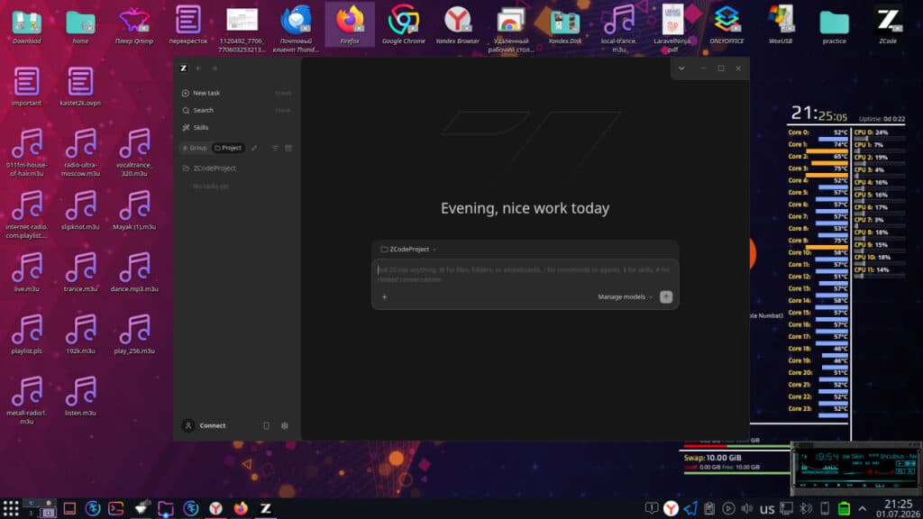The width and height of the screenshot is (923, 519).
Task: Open the Download folder on desktop
Action: pyautogui.click(x=26, y=24)
